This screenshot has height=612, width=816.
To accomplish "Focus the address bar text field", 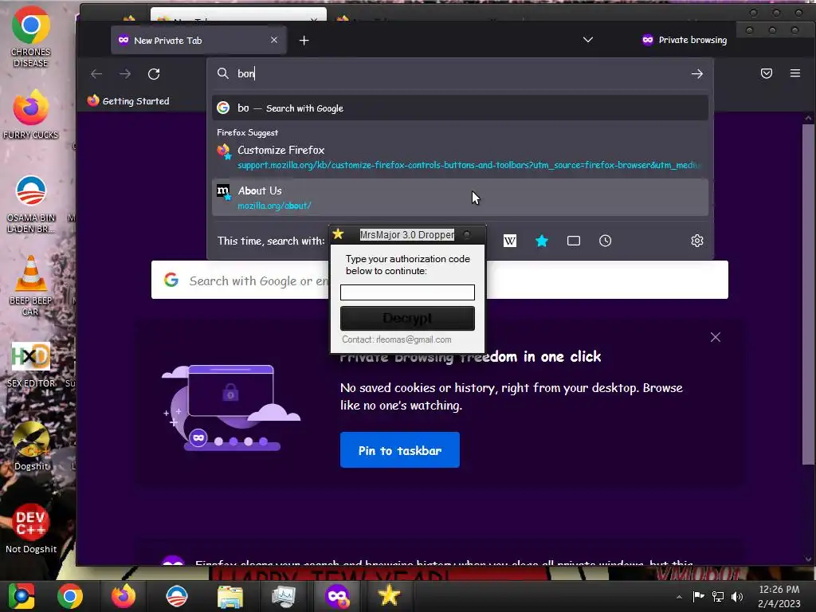I will click(458, 73).
